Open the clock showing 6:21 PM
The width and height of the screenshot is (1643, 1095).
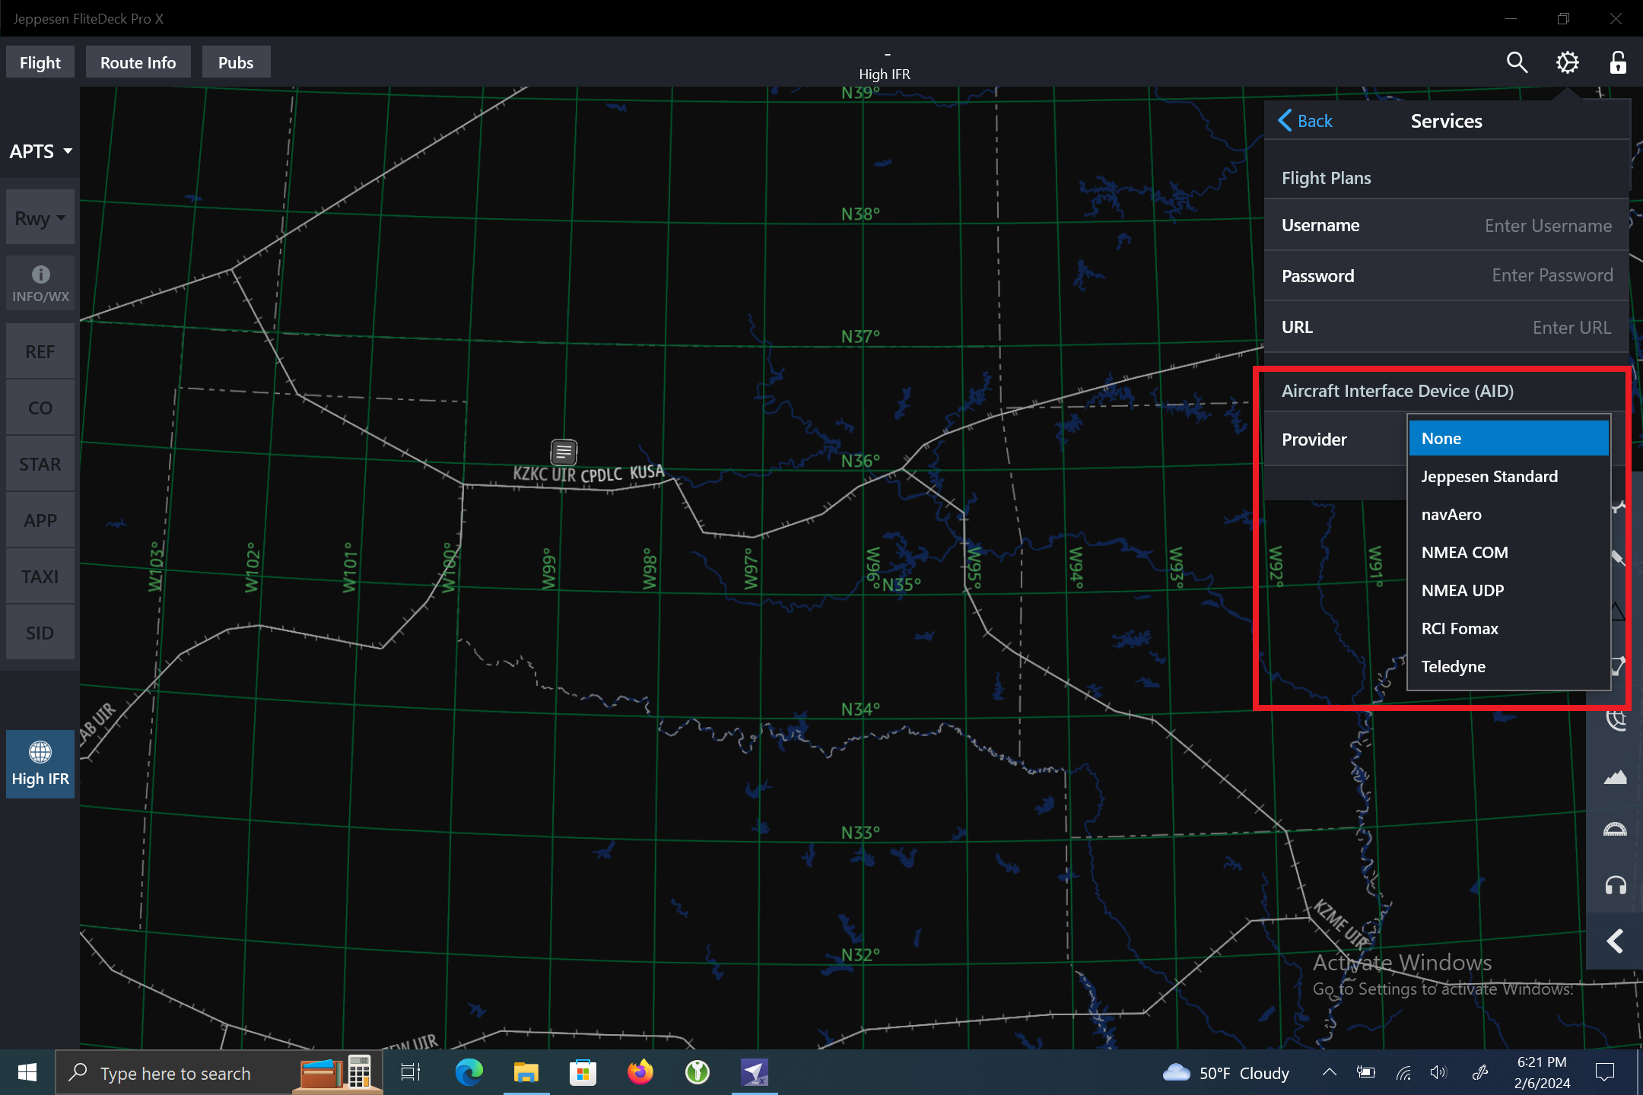point(1542,1073)
